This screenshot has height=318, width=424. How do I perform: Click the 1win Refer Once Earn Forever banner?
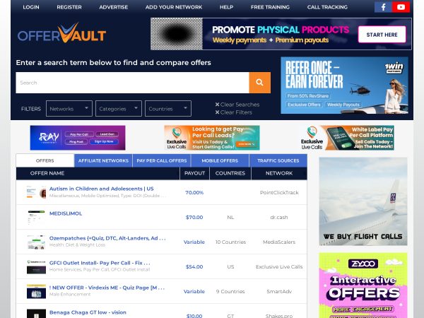coord(345,86)
